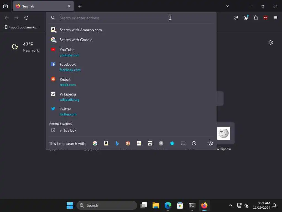Image resolution: width=282 pixels, height=212 pixels.
Task: Search this time with Bing icon
Action: (x=117, y=143)
